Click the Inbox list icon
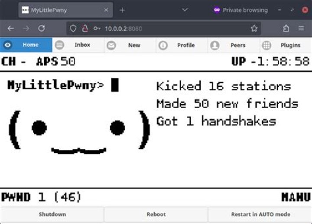This screenshot has height=224, width=312. pyautogui.click(x=59, y=45)
